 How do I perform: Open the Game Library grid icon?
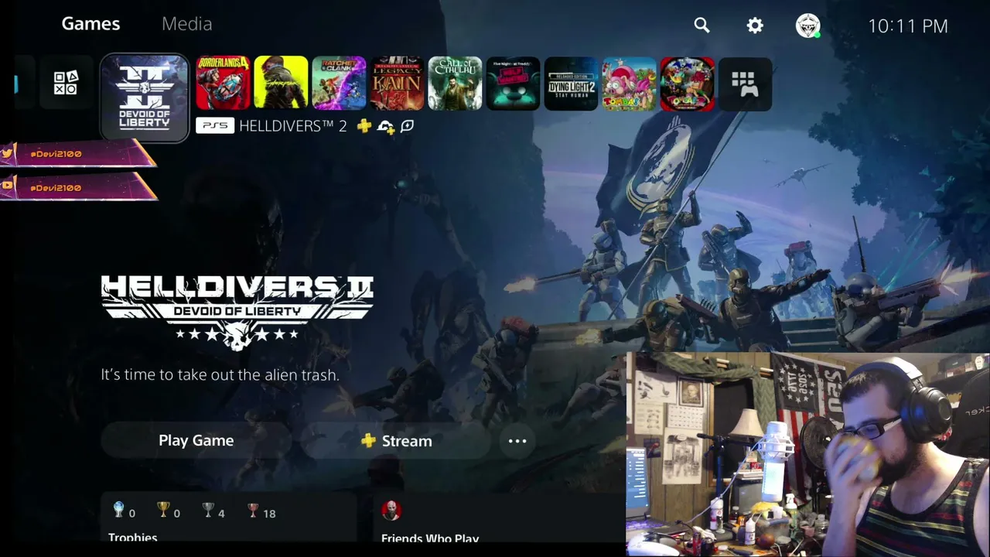745,83
